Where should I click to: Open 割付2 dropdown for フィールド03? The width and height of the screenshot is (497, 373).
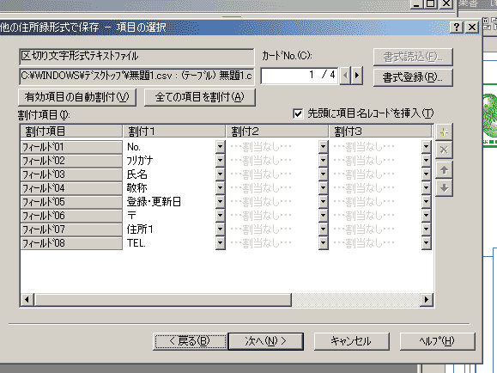323,174
